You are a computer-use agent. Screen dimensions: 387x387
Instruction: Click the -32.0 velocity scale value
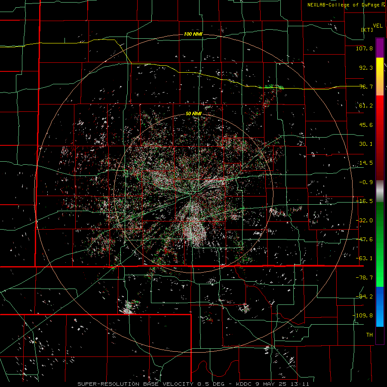[364, 221]
